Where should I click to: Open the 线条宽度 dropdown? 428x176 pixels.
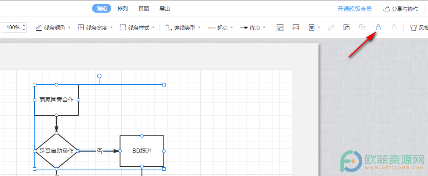(x=96, y=28)
